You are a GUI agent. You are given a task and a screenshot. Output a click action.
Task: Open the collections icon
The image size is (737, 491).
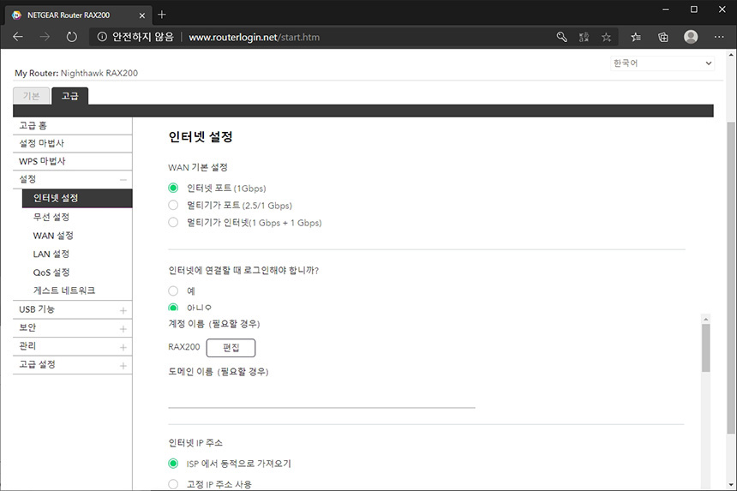[662, 37]
